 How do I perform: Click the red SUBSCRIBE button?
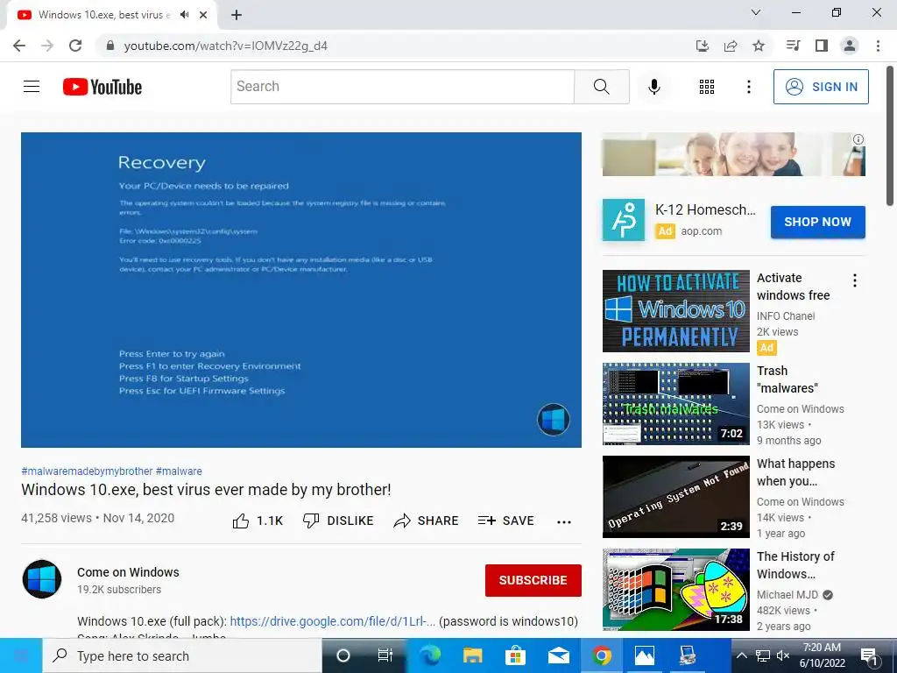533,580
